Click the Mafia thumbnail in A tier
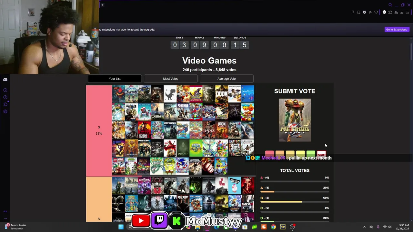 [247, 203]
